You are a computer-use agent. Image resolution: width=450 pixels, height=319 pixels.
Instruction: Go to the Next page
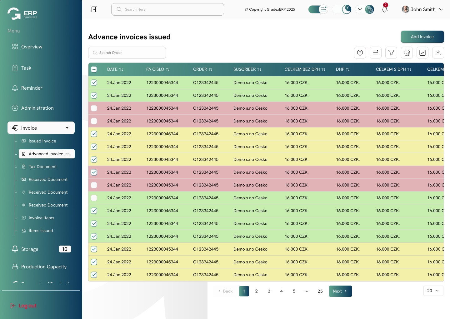[340, 291]
